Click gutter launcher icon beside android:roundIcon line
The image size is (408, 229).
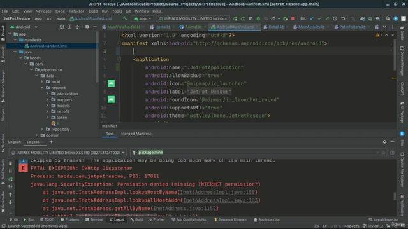111,99
